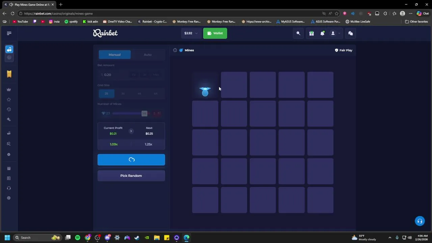Add page to favorites star in address bar
The image size is (432, 243).
click(337, 13)
